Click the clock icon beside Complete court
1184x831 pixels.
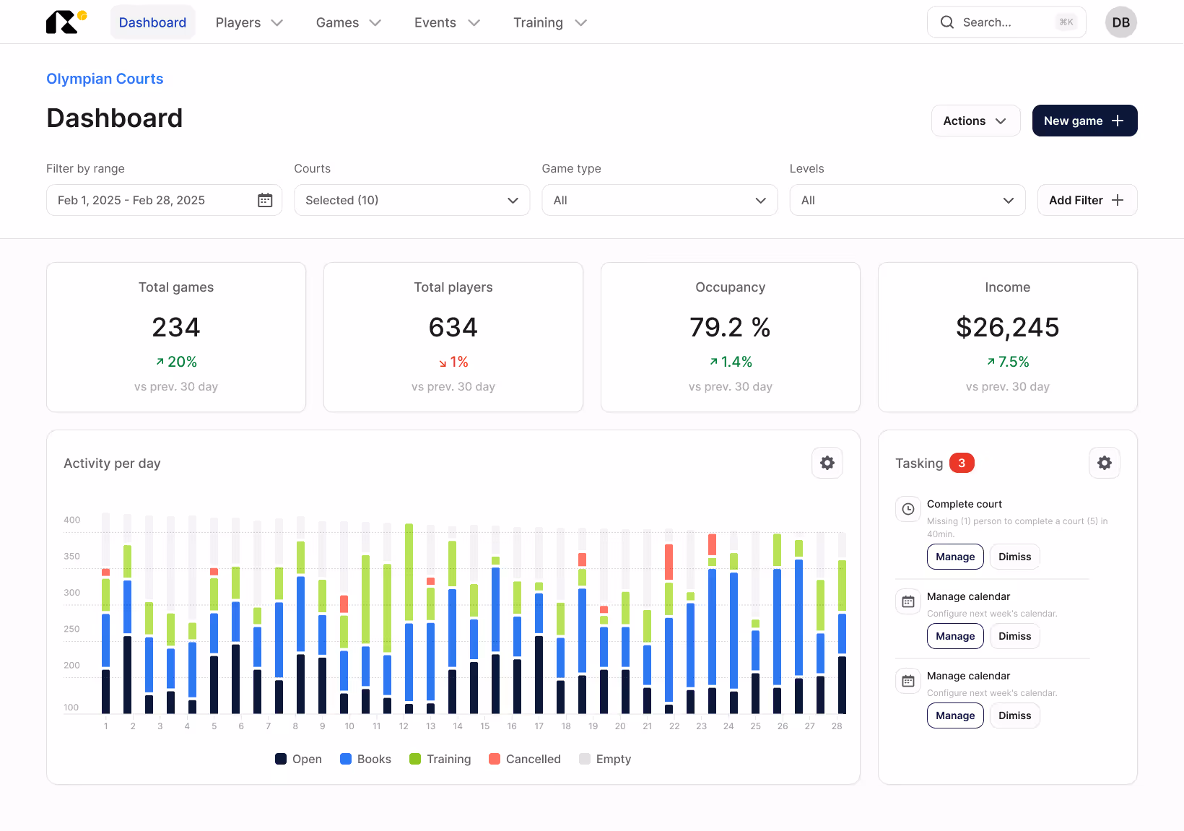point(908,509)
